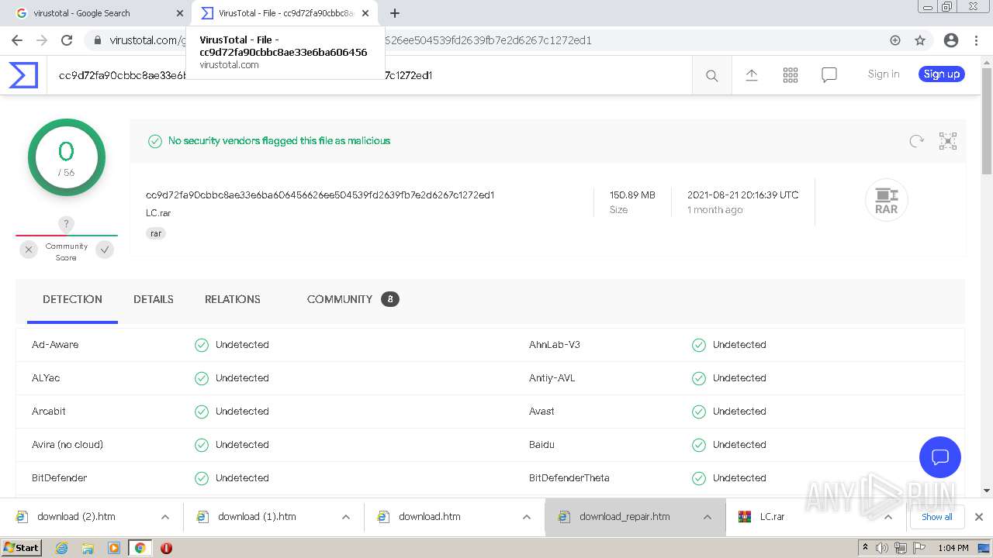The height and width of the screenshot is (558, 993).
Task: Expand options for download.htm
Action: (x=527, y=517)
